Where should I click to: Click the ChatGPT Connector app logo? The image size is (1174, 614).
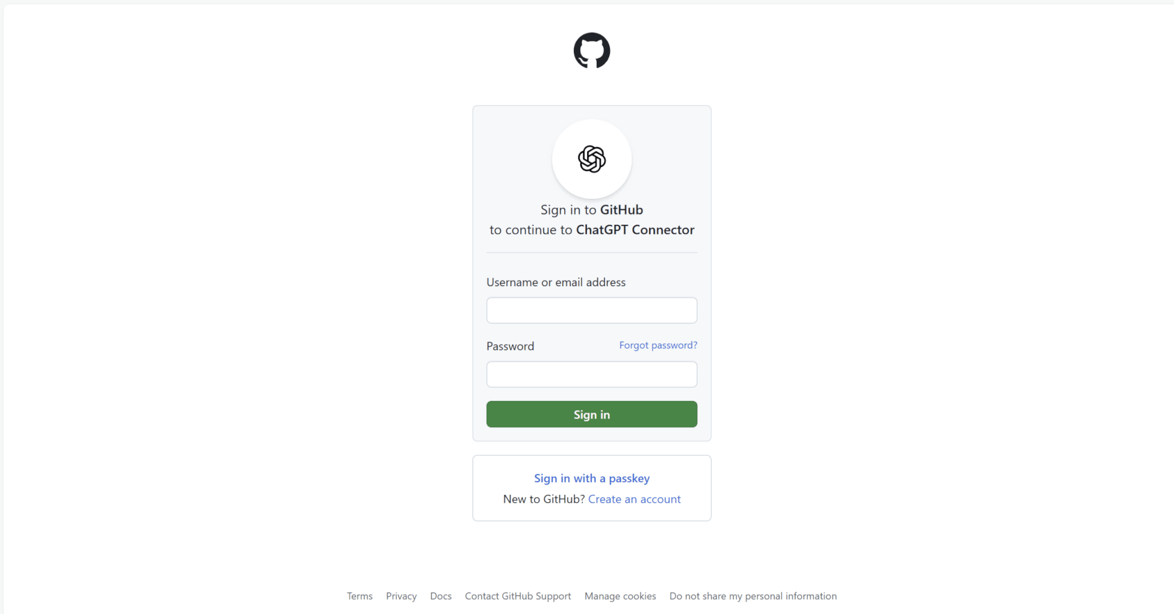(x=592, y=159)
